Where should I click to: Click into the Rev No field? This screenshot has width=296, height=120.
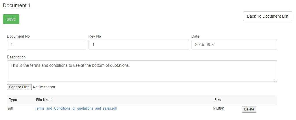coord(139,45)
